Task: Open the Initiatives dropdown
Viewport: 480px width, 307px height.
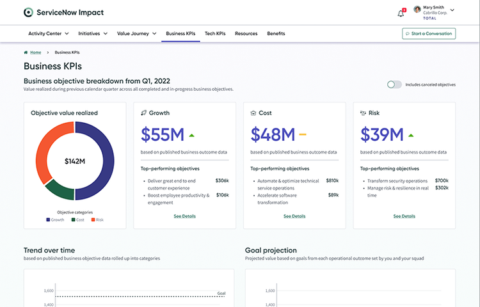Action: [93, 33]
